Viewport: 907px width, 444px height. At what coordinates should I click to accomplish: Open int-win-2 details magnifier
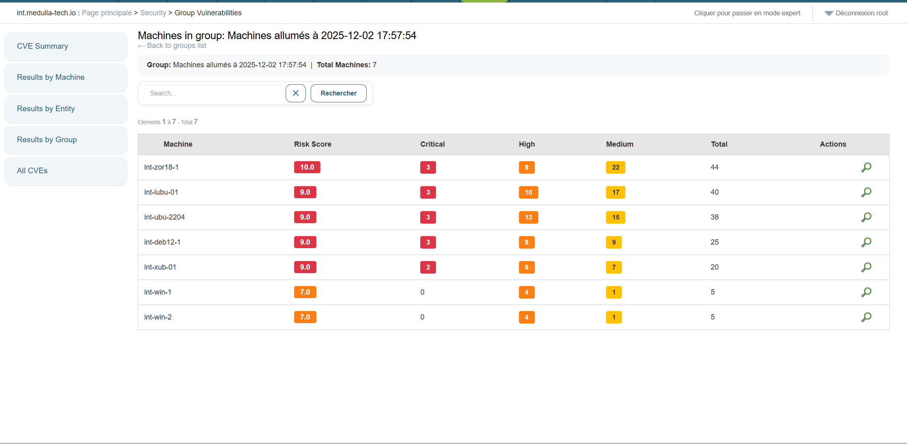click(866, 317)
